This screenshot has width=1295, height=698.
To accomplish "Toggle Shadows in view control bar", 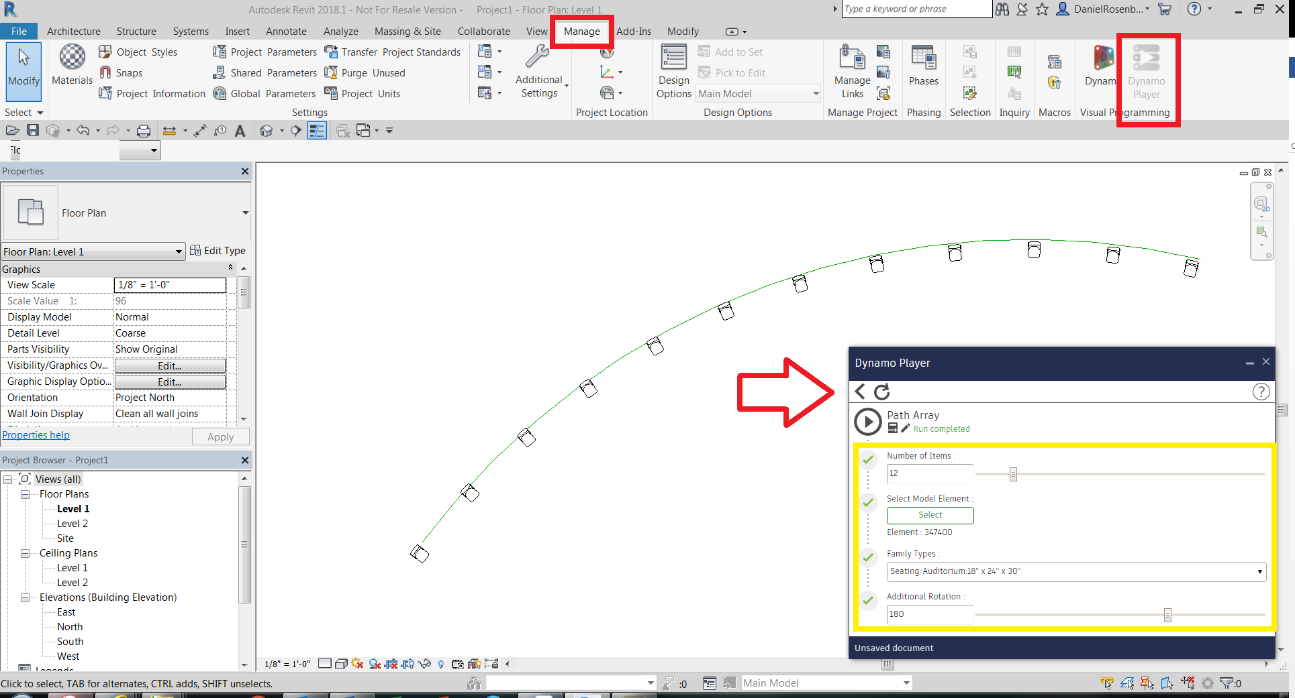I will click(x=375, y=664).
